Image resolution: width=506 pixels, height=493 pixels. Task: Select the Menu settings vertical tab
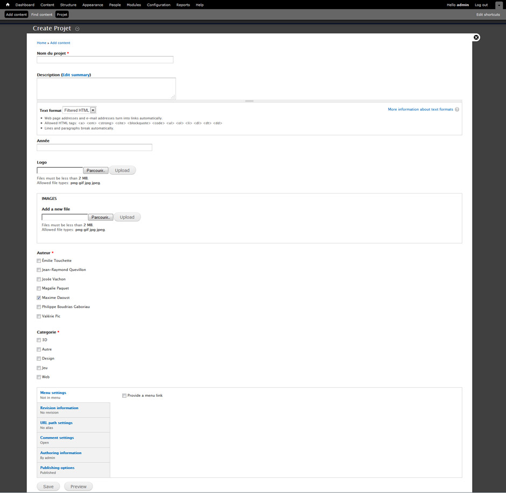tap(73, 395)
